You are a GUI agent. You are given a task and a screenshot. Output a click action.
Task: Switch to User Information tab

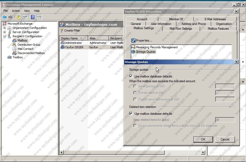click(x=161, y=24)
